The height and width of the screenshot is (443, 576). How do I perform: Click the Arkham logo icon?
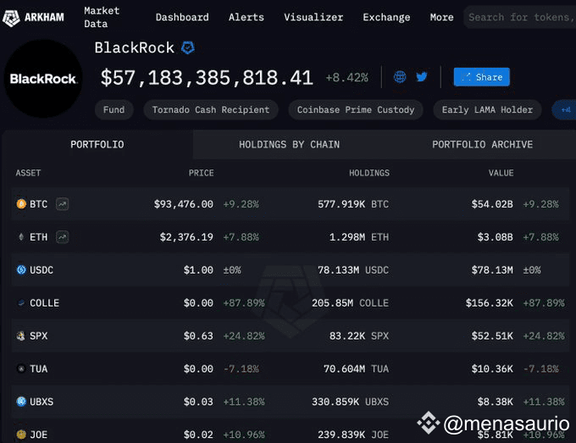pyautogui.click(x=13, y=17)
